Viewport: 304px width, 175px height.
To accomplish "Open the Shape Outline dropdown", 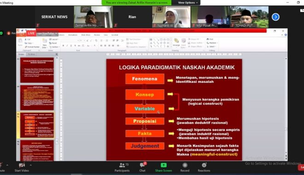I will point(196,43).
